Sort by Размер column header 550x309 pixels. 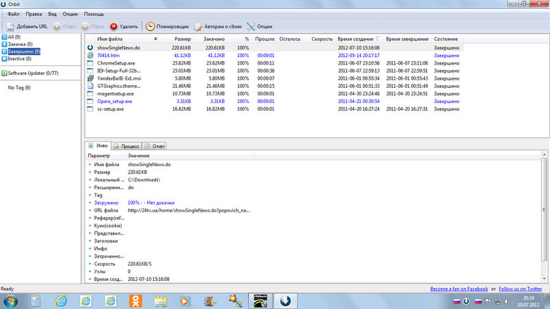[x=182, y=39]
